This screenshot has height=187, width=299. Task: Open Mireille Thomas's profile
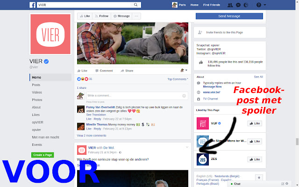(x=97, y=125)
